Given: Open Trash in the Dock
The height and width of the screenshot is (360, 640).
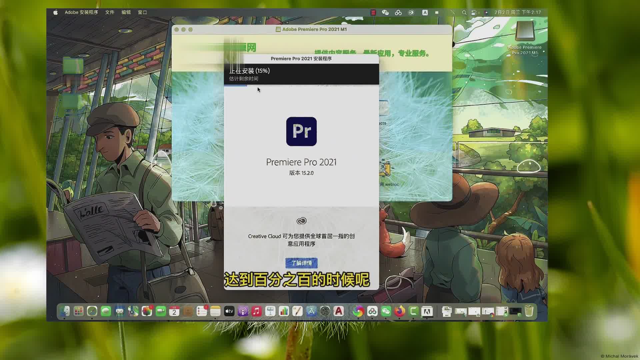Looking at the screenshot, I should [x=529, y=311].
